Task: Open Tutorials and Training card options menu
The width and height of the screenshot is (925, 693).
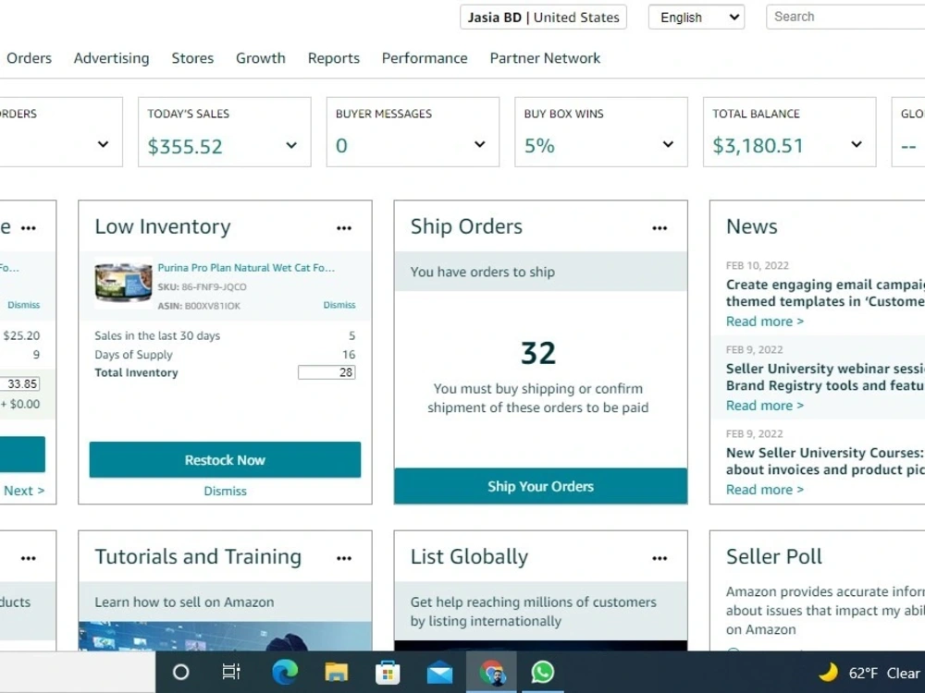Action: (344, 558)
